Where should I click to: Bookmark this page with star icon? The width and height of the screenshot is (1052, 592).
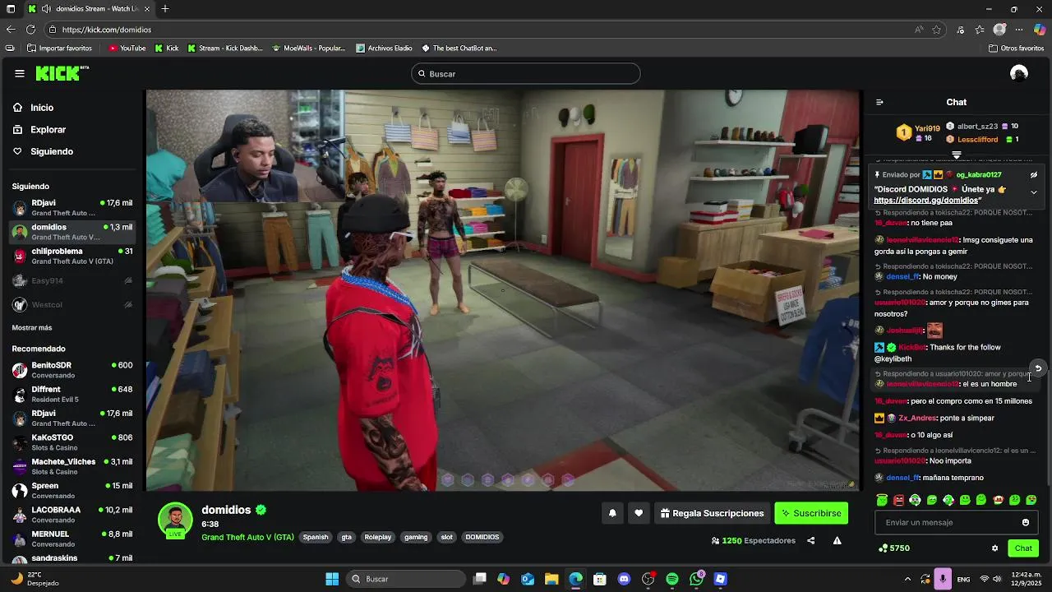coord(937,30)
